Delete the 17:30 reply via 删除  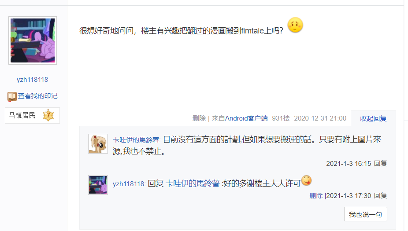[x=316, y=196]
